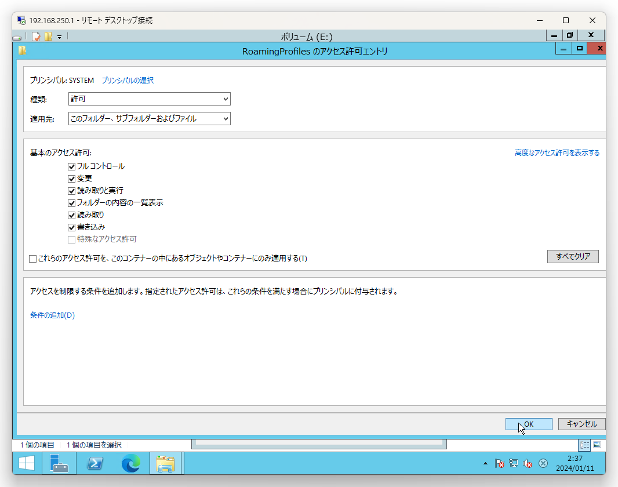The width and height of the screenshot is (618, 487).
Task: Click 高度なアクセス許可を表示する link
Action: (557, 153)
